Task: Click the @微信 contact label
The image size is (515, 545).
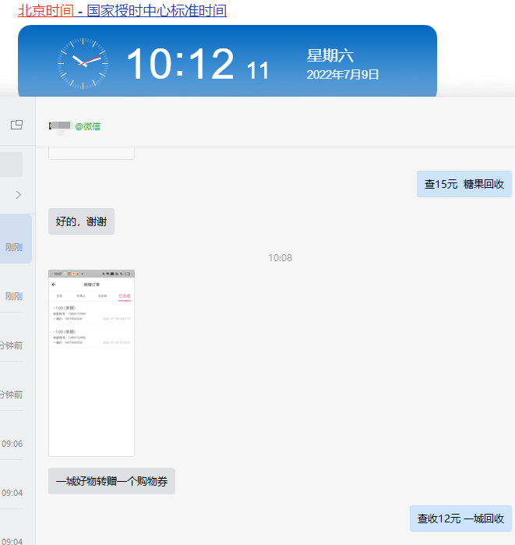Action: tap(88, 126)
